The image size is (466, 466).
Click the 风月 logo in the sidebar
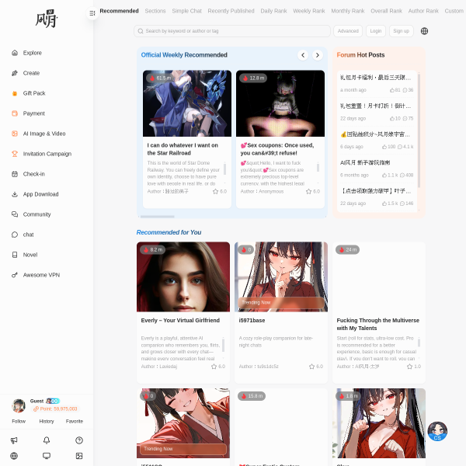click(47, 19)
